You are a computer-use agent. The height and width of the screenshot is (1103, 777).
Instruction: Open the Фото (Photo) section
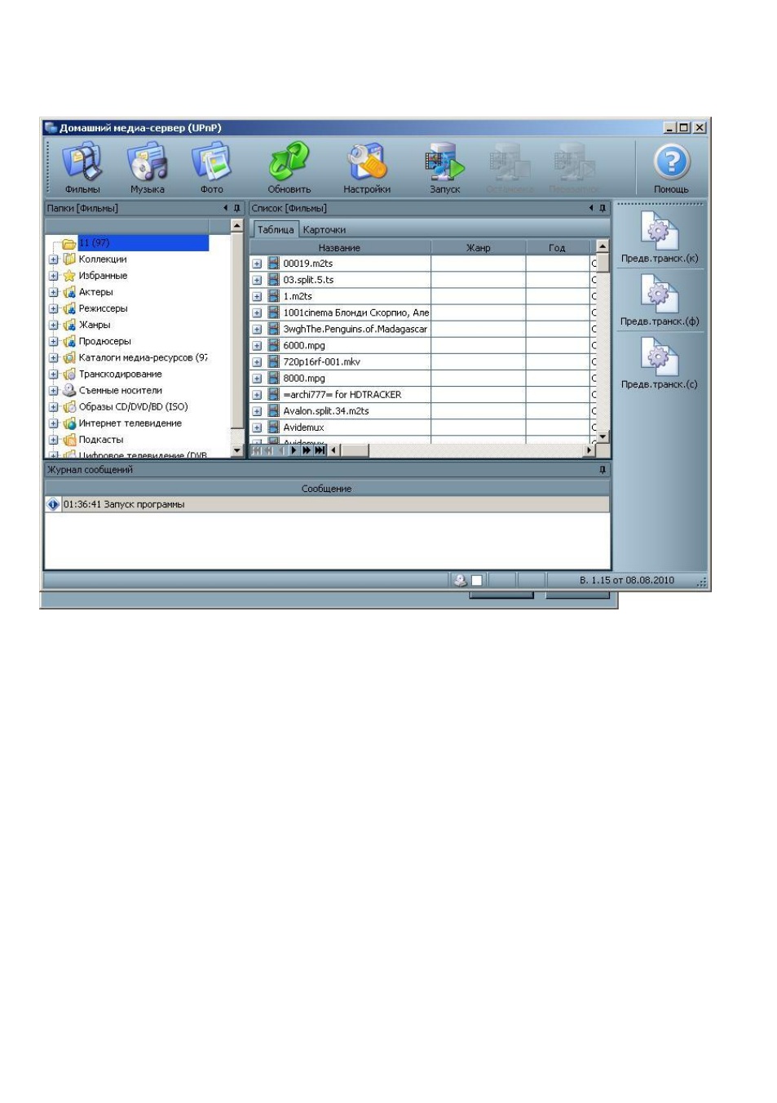[212, 167]
